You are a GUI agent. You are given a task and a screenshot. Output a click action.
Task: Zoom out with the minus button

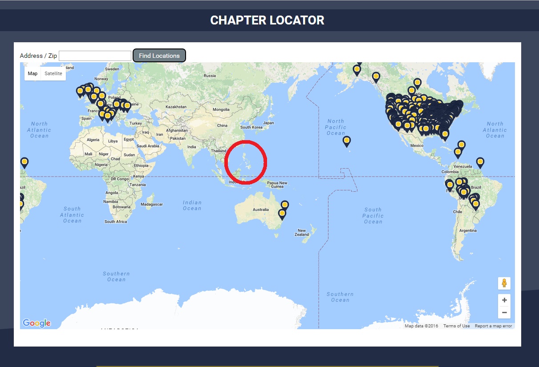point(504,313)
